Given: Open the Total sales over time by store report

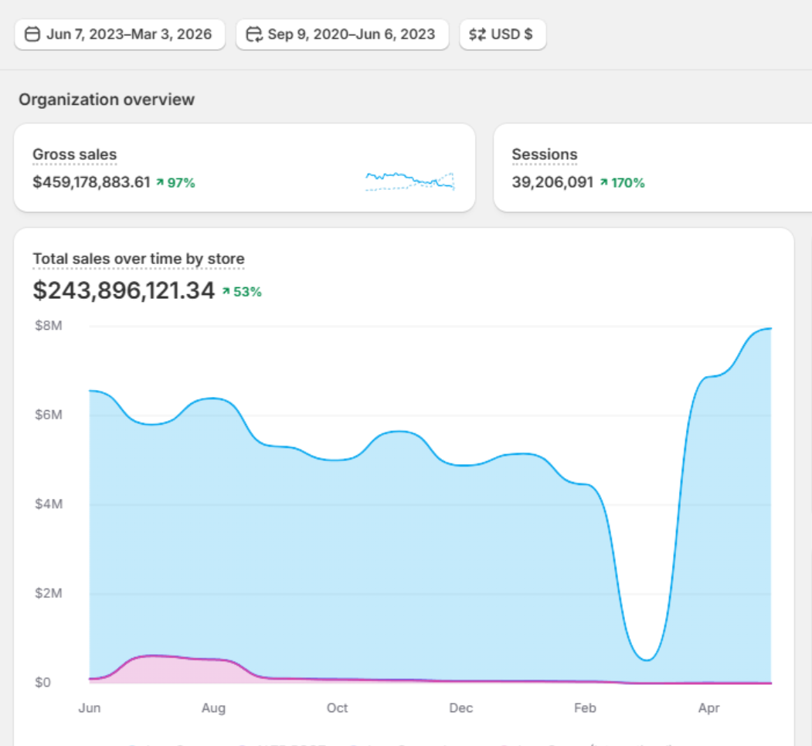Looking at the screenshot, I should click(138, 259).
